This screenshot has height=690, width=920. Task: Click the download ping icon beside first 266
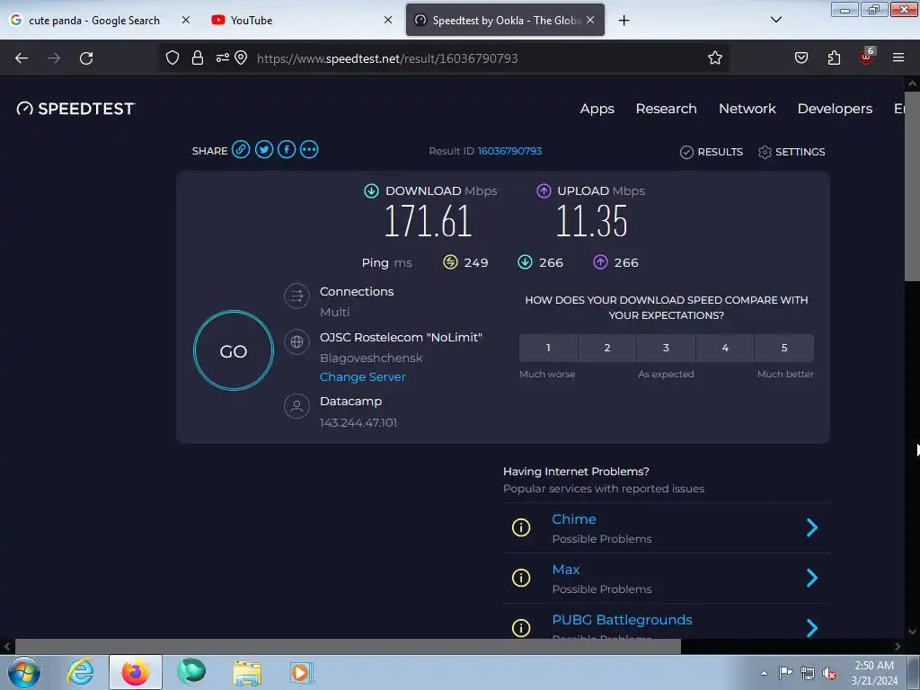point(525,261)
